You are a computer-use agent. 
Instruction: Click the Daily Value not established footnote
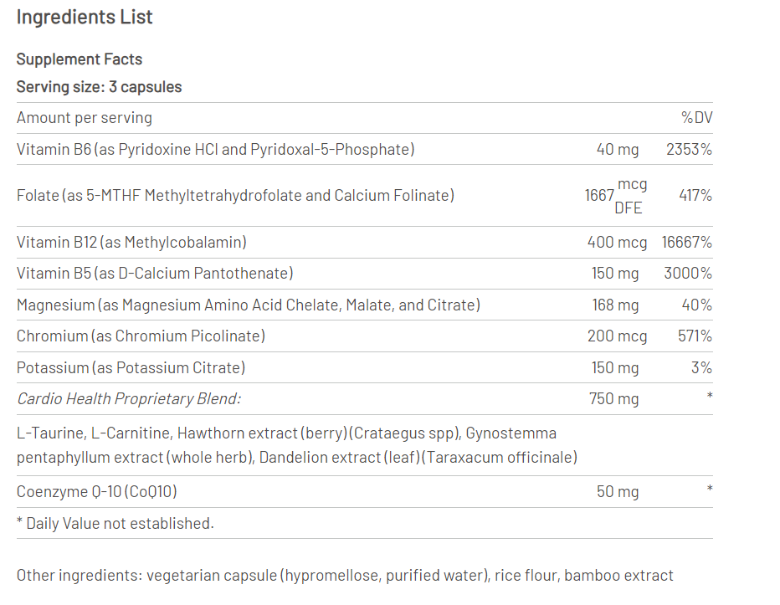115,524
